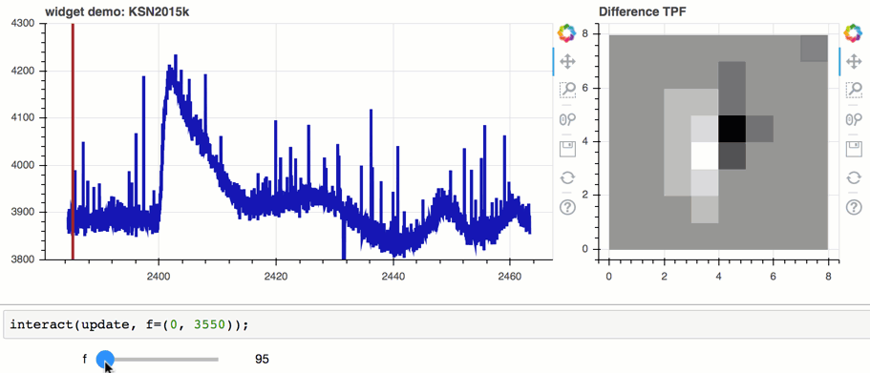
Task: Click the 3800 y-axis tick label
Action: (x=23, y=259)
